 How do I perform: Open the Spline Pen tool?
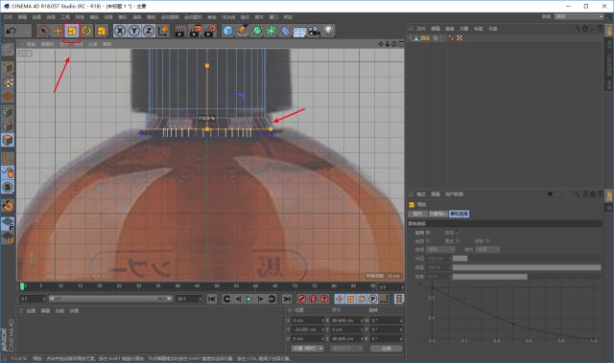243,31
